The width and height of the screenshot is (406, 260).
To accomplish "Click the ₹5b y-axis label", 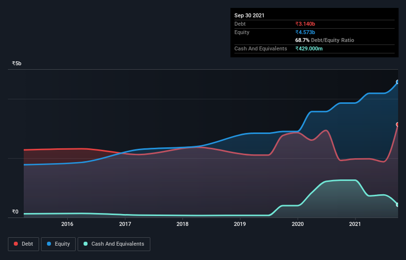I will pos(17,63).
